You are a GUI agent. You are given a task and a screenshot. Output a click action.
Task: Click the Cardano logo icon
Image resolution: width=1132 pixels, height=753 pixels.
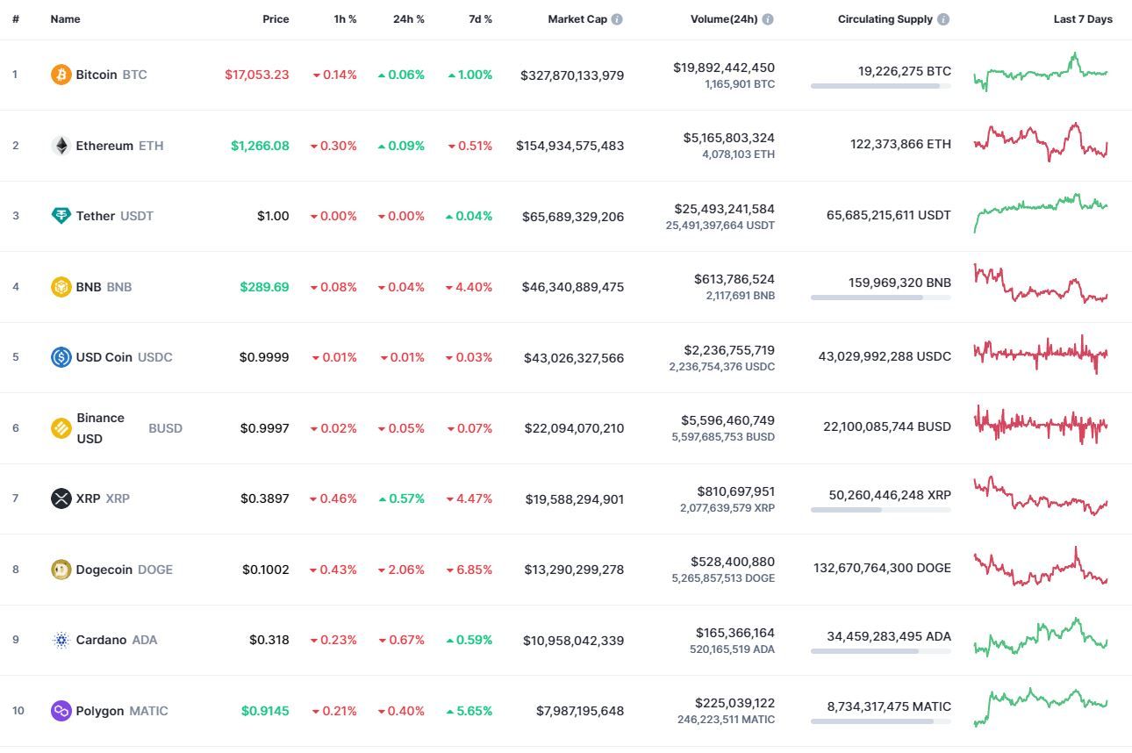61,640
